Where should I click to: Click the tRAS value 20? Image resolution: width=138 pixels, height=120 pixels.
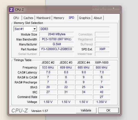[x=48, y=87]
